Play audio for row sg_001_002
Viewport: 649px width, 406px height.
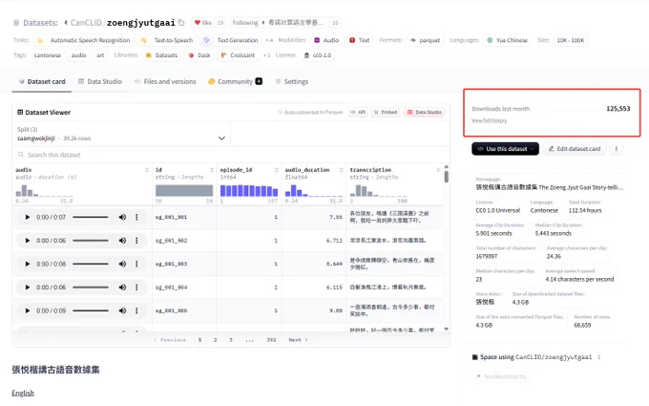(x=28, y=241)
